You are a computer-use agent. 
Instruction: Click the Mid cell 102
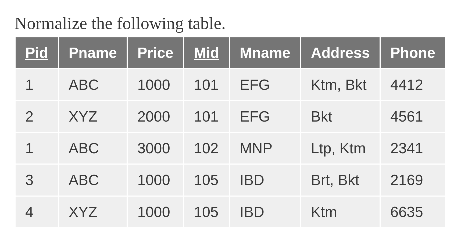tap(206, 148)
